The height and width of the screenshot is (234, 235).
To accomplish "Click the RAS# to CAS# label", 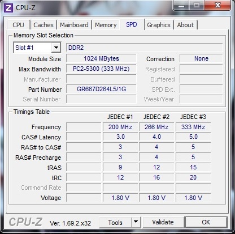I will click(x=41, y=147).
